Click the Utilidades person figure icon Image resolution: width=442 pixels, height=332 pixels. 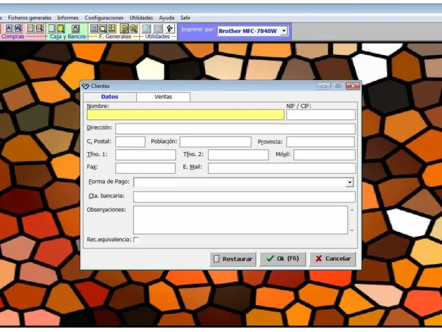[170, 28]
